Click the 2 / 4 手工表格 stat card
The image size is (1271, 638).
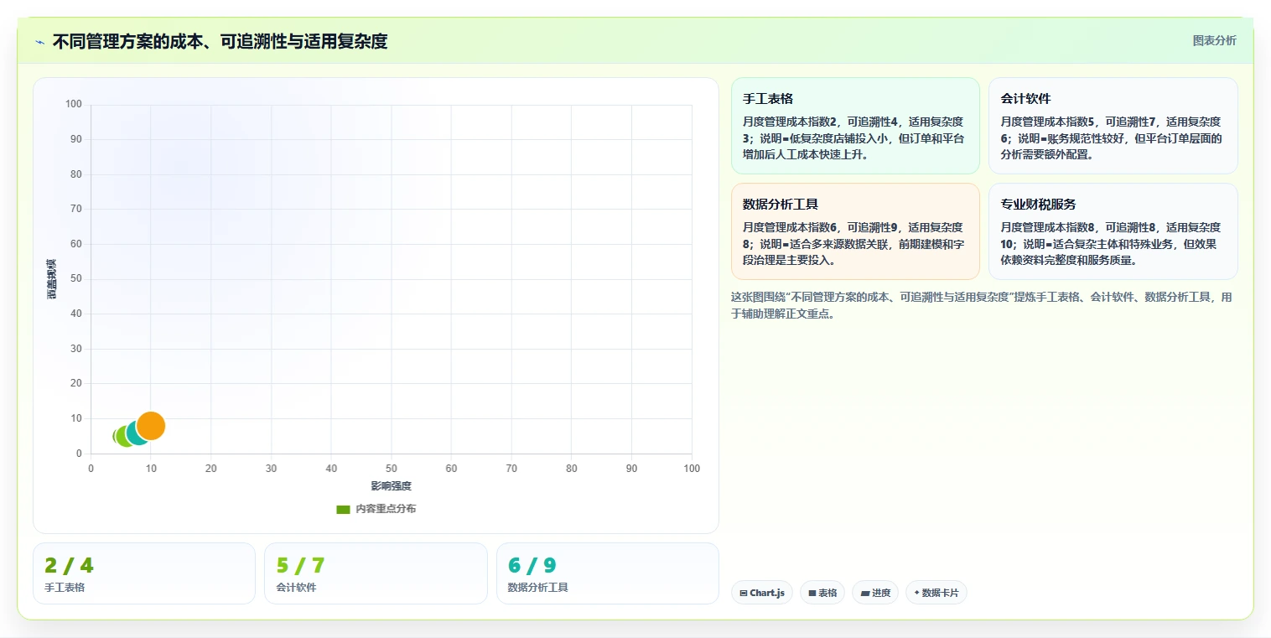click(x=144, y=573)
